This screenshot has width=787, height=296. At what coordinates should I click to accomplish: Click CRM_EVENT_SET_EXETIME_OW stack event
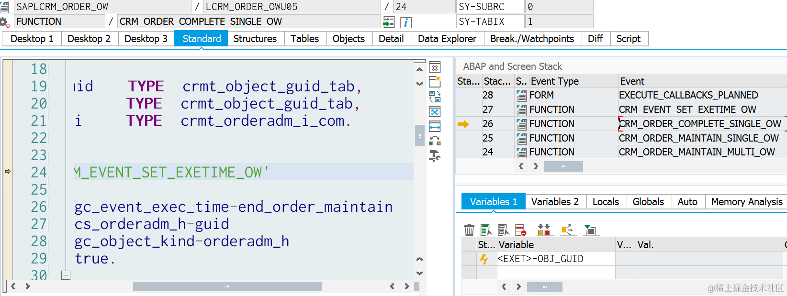pos(687,110)
